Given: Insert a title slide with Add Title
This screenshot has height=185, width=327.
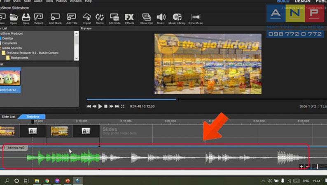Looking at the screenshot, I should pyautogui.click(x=72, y=19).
